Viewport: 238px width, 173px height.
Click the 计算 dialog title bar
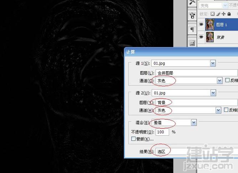tap(181, 52)
